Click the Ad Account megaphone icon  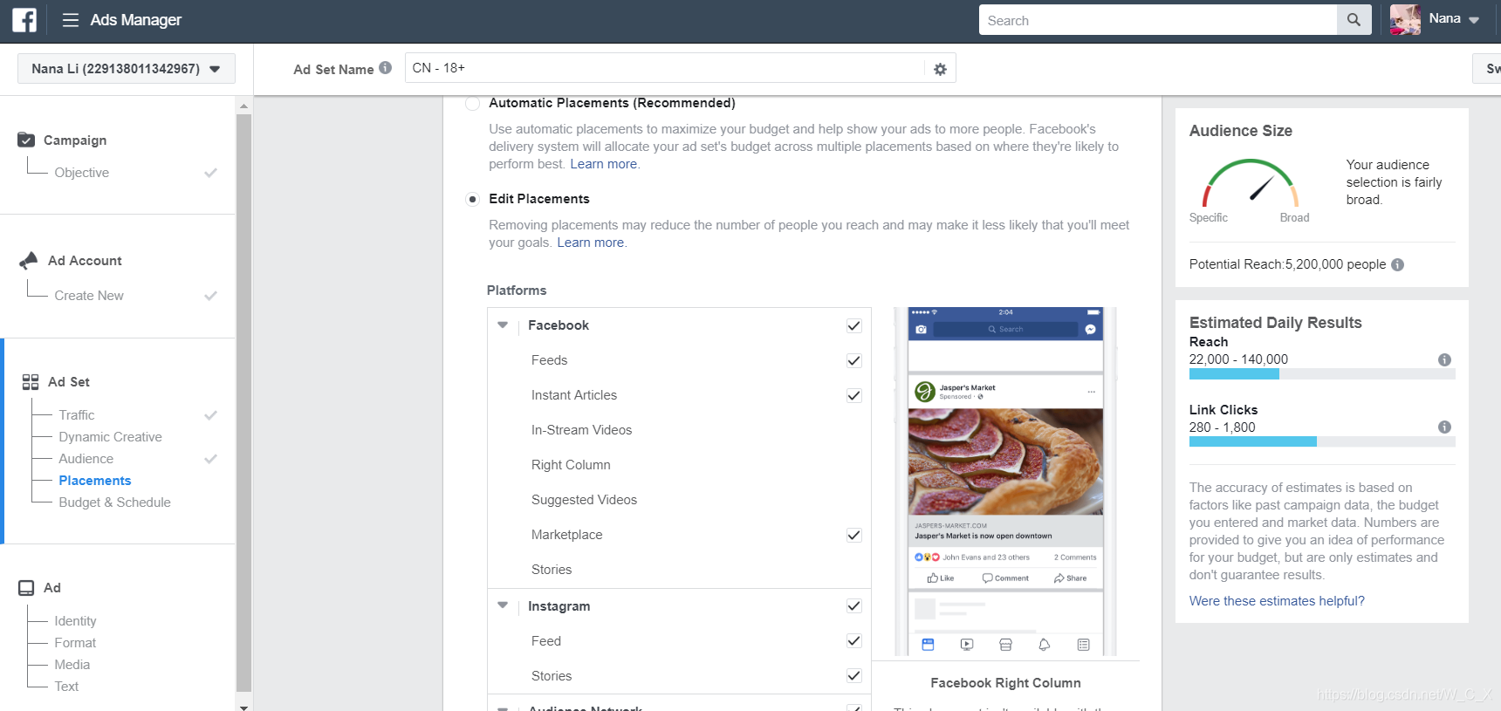(x=29, y=261)
